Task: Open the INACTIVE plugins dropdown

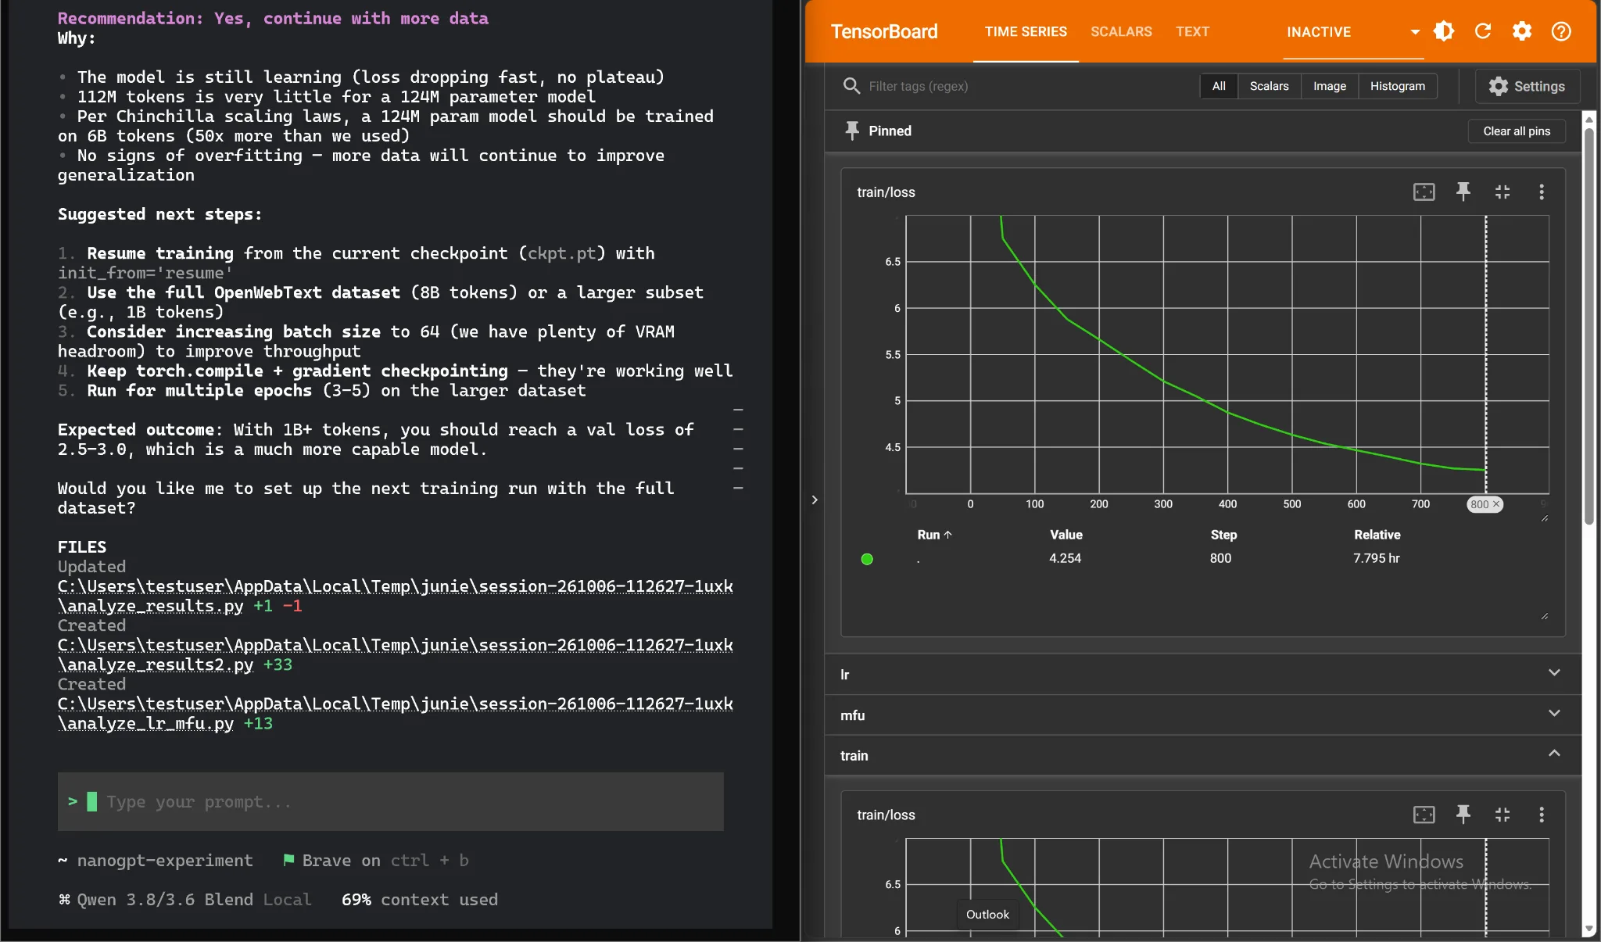Action: (1352, 32)
